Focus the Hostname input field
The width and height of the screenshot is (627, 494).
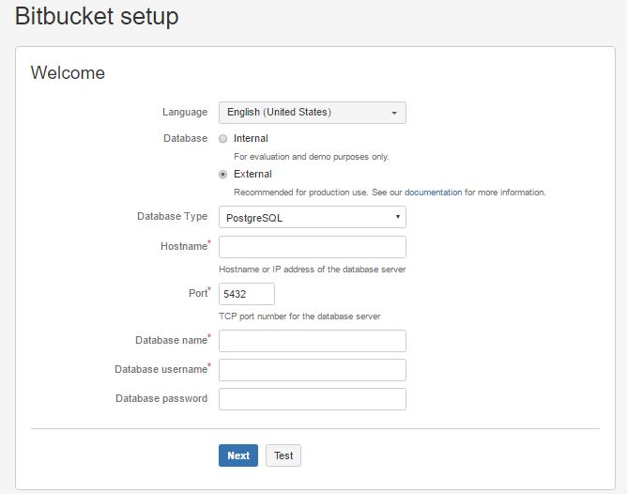pyautogui.click(x=312, y=247)
